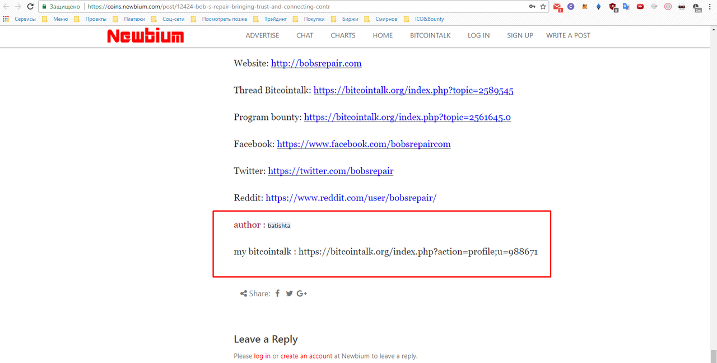
Task: Open the ADVERTISE menu item
Action: [262, 35]
